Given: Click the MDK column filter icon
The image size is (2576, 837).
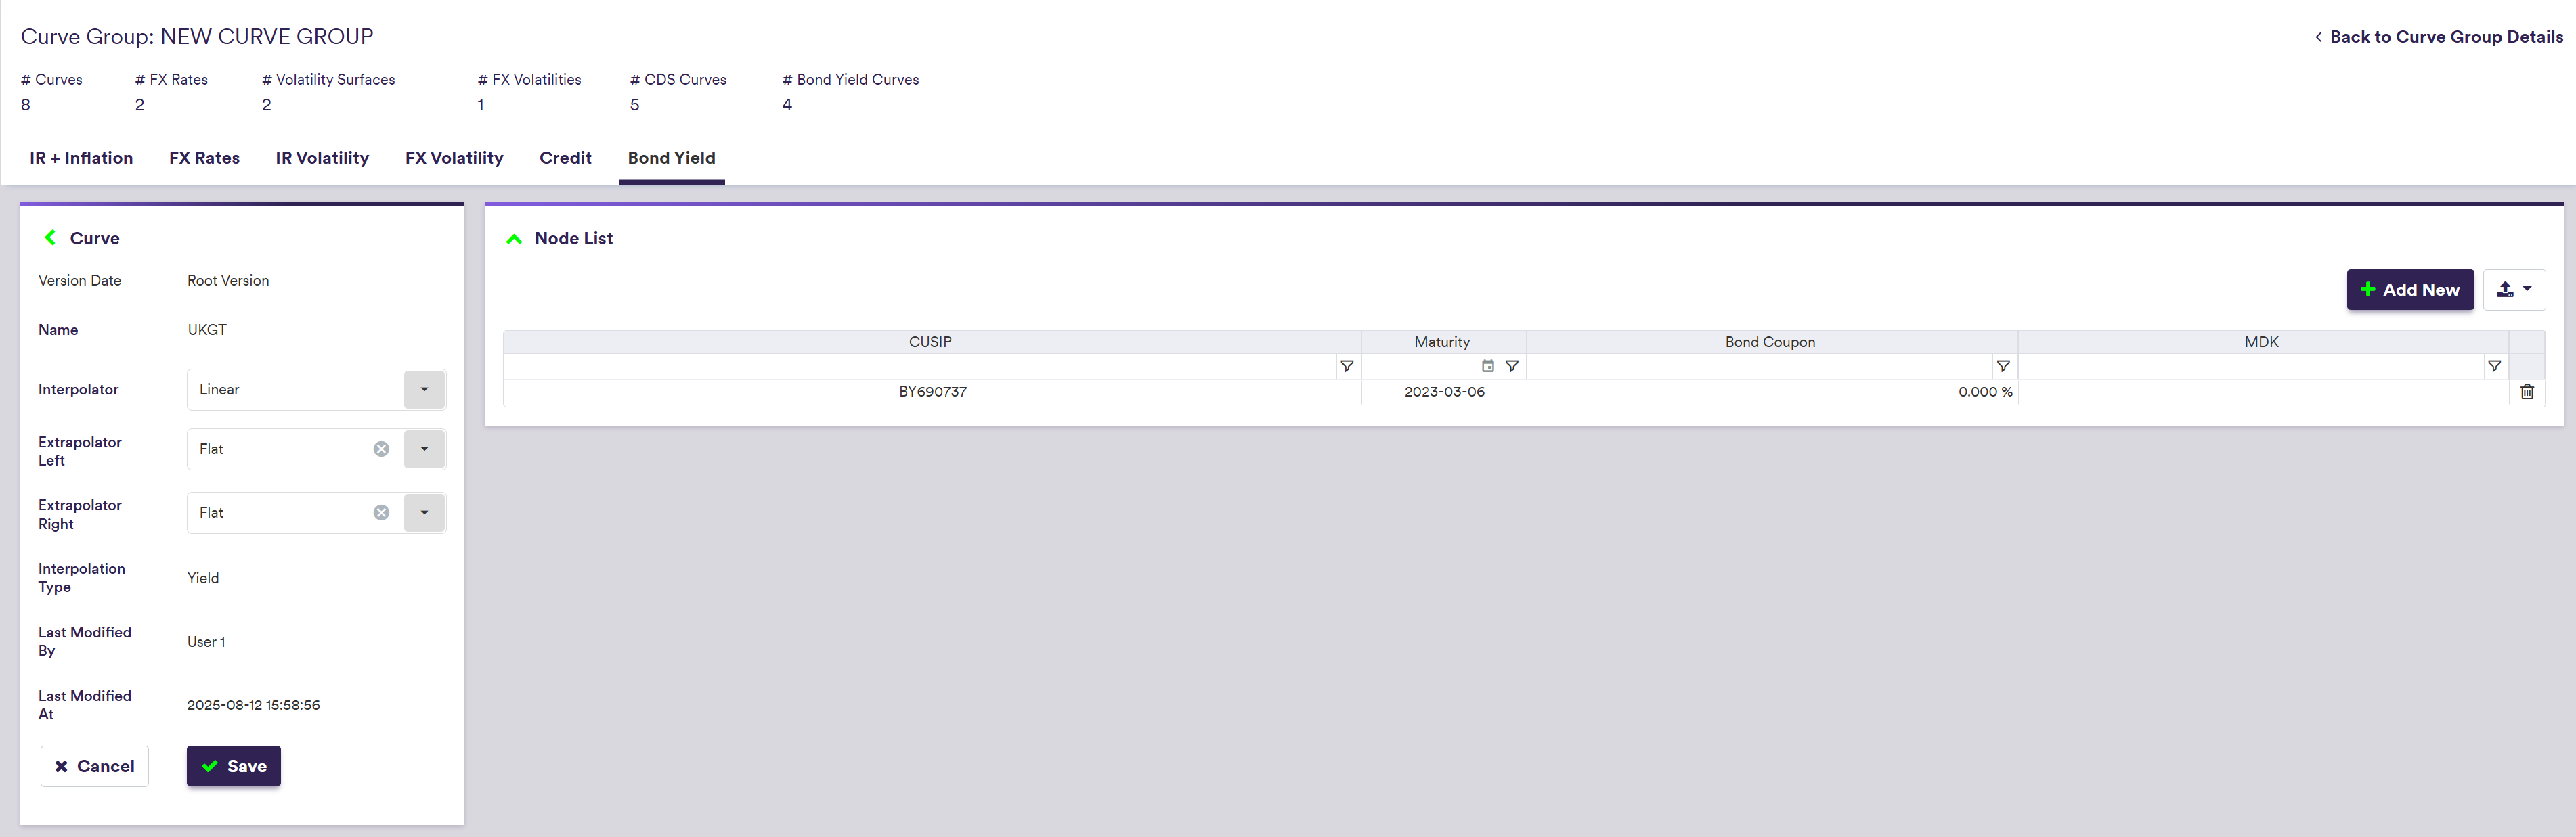Looking at the screenshot, I should pos(2494,366).
